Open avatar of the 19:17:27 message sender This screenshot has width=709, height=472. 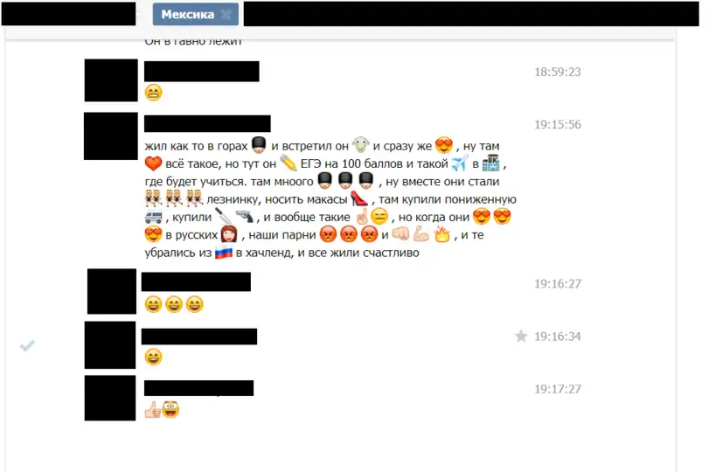point(110,398)
